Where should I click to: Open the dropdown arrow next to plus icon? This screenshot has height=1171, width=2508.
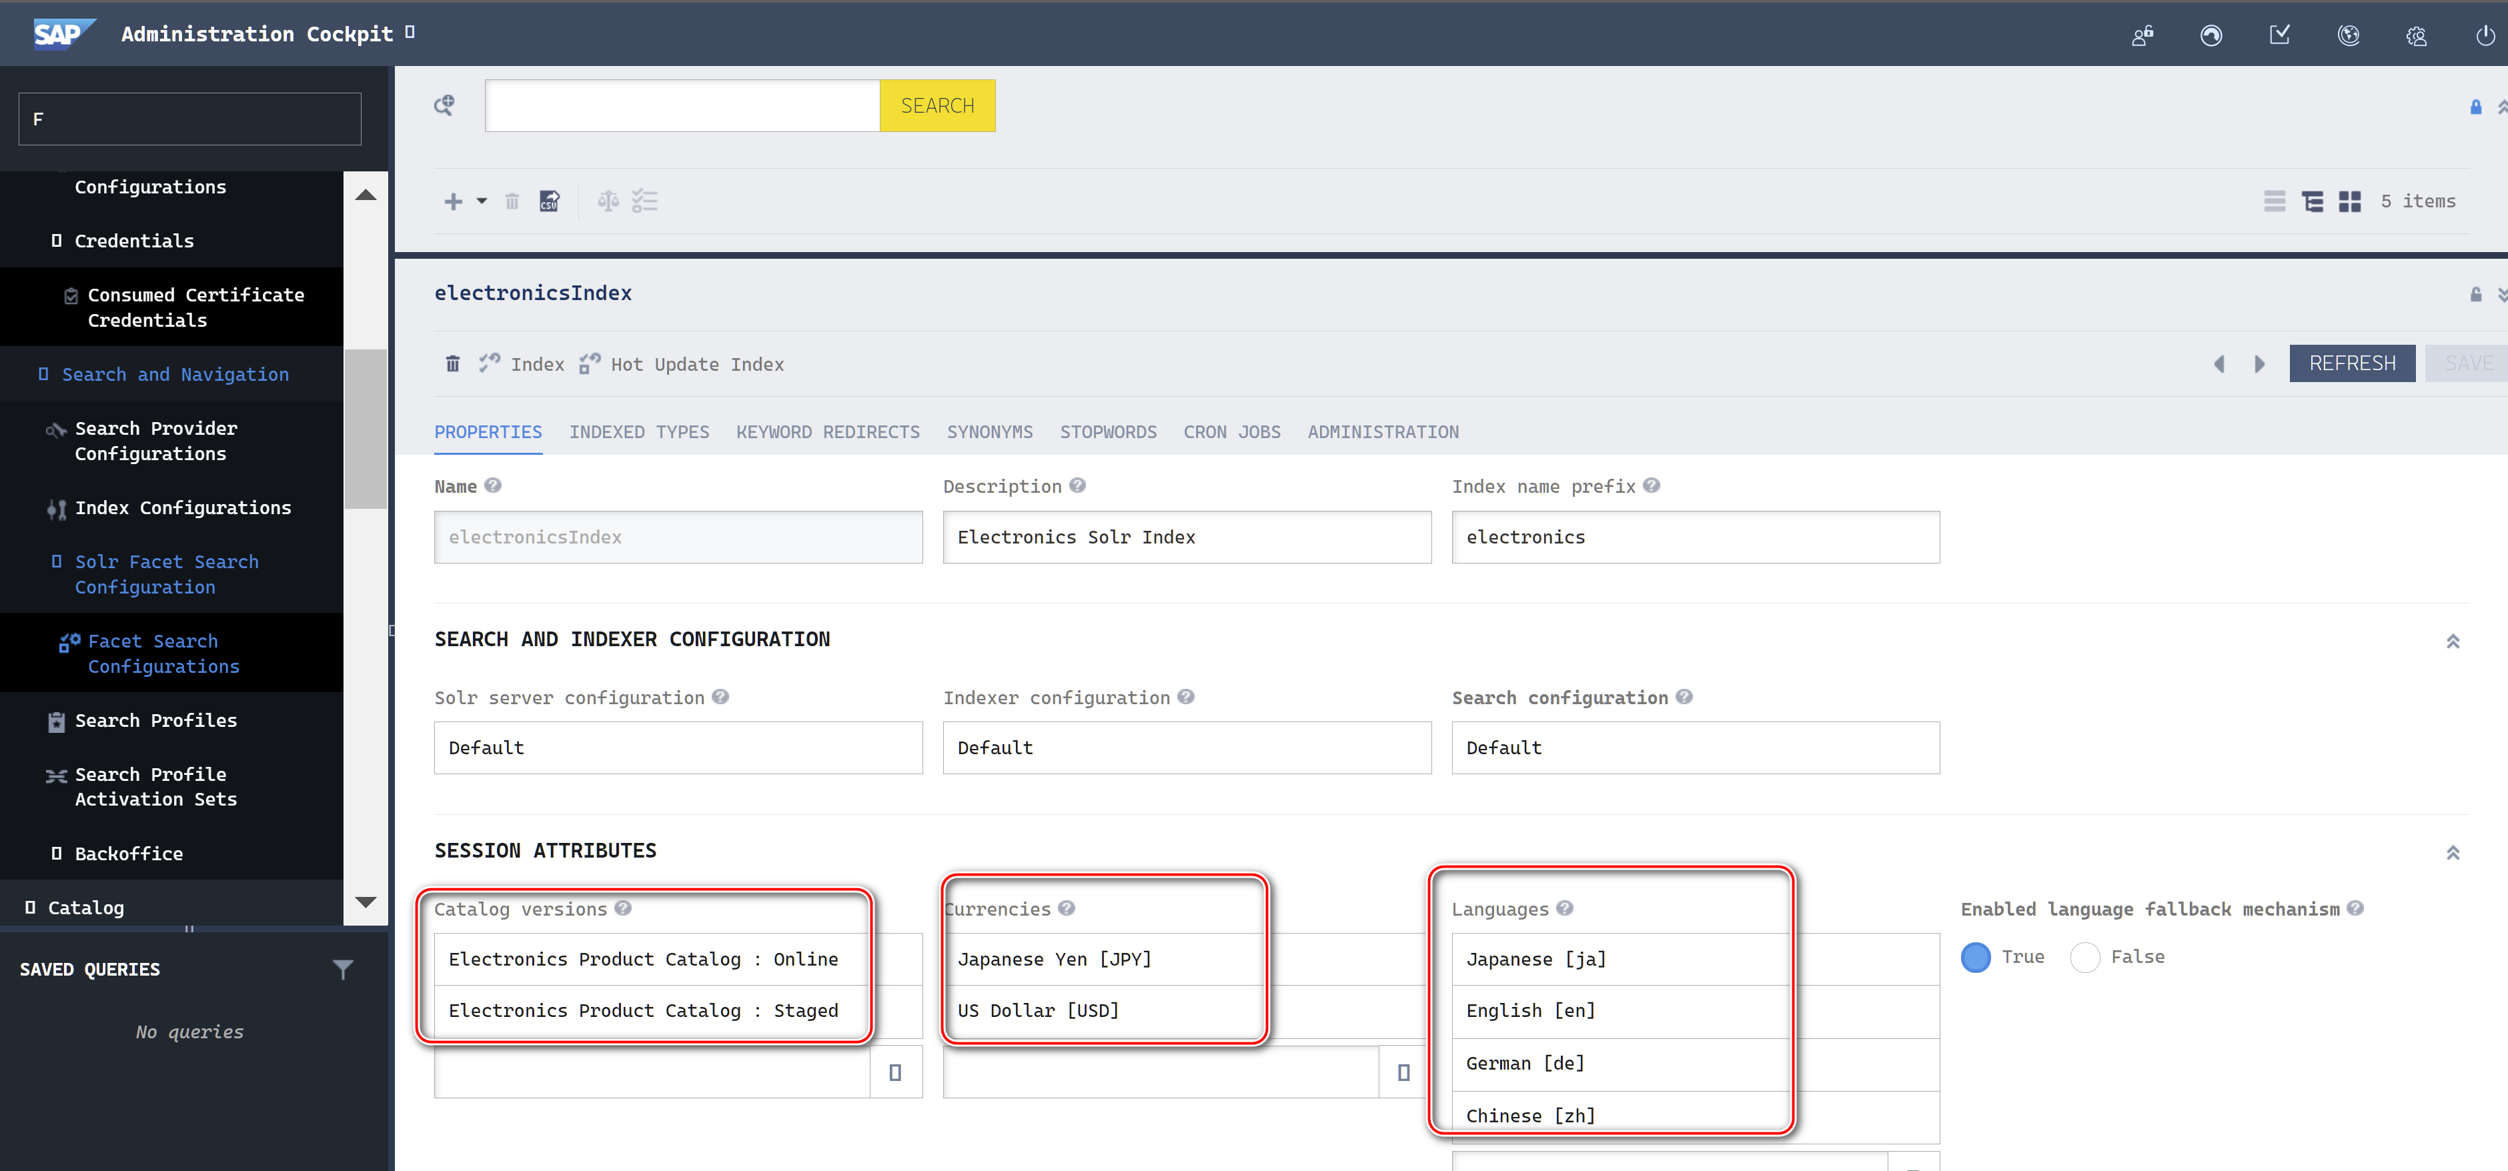pyautogui.click(x=481, y=201)
